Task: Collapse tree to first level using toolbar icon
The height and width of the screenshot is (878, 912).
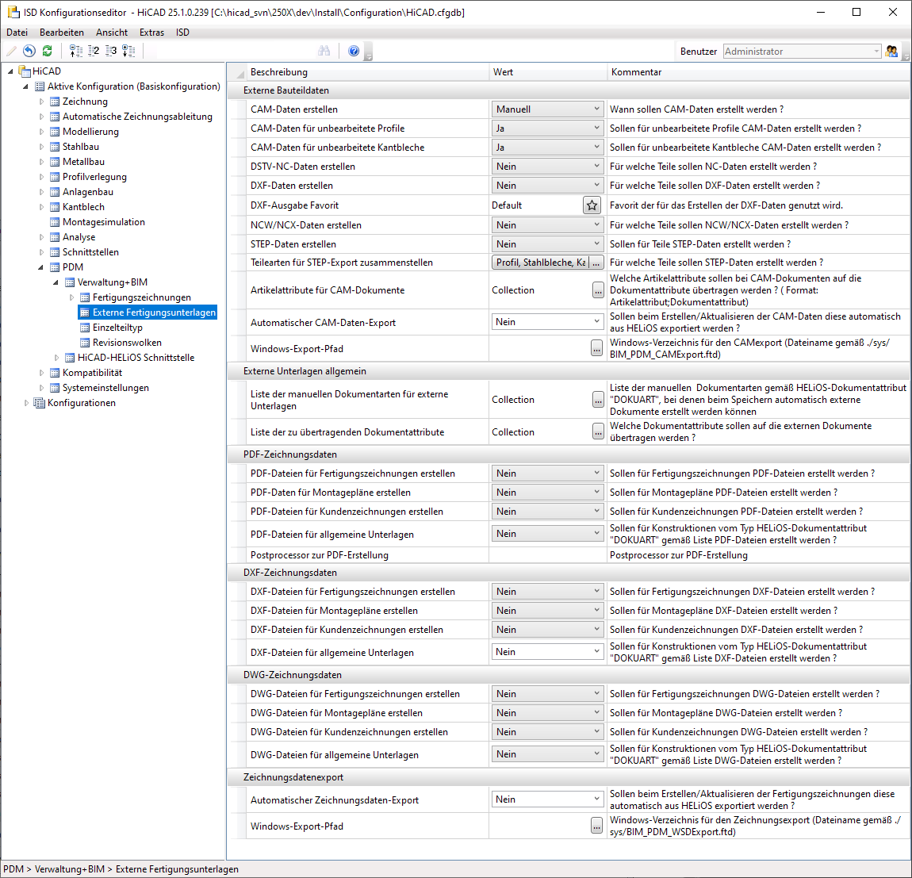Action: tap(75, 52)
